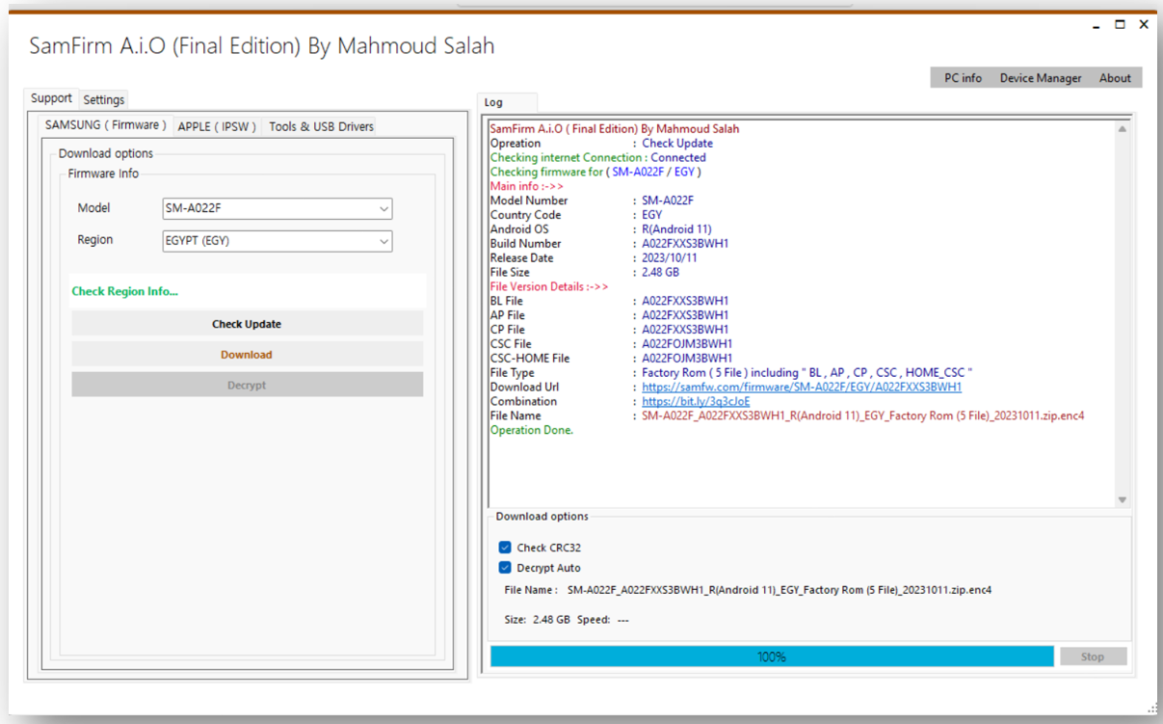
Task: Open the About button
Action: click(1115, 78)
